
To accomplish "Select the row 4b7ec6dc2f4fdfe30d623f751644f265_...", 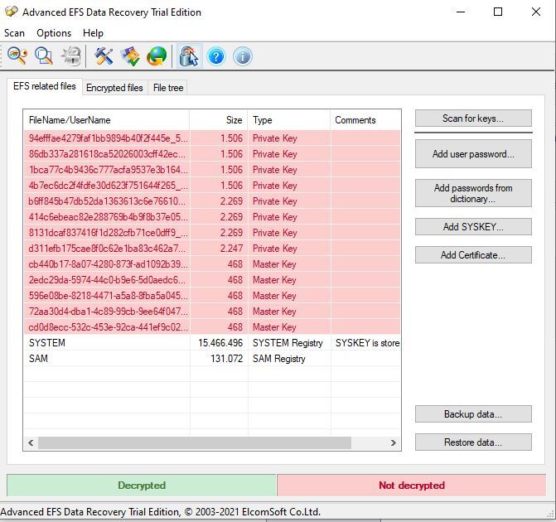I will coord(212,185).
